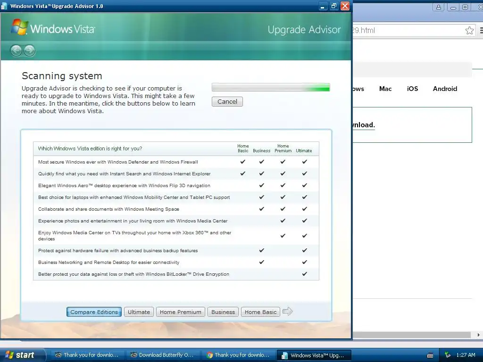Click Ultimate checkmark in BitLocker Drive Encryption row
The height and width of the screenshot is (362, 483).
304,274
